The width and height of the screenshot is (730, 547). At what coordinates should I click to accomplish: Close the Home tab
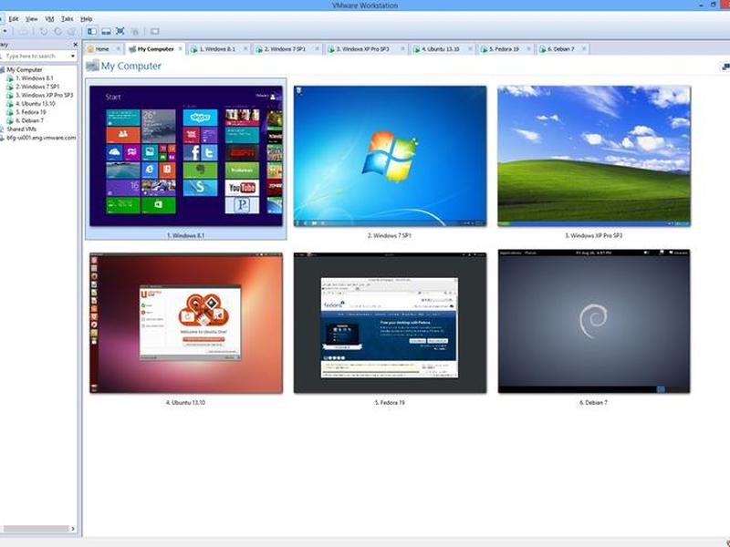(x=119, y=48)
